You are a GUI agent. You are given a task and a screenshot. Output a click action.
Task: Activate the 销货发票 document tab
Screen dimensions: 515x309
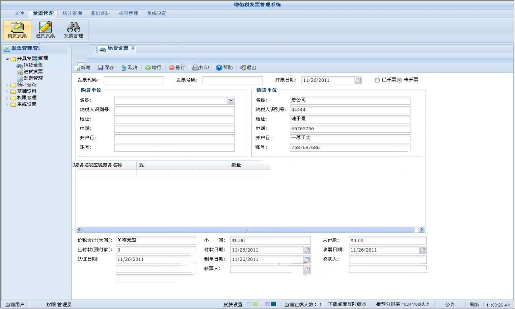point(117,49)
